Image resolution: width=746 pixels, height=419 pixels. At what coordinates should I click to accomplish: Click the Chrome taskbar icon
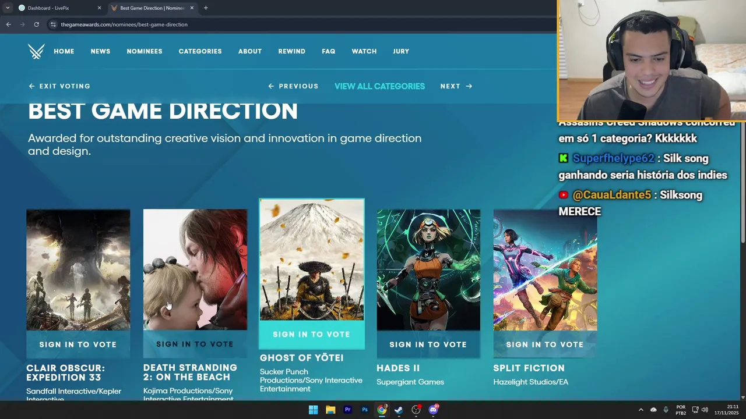point(382,410)
